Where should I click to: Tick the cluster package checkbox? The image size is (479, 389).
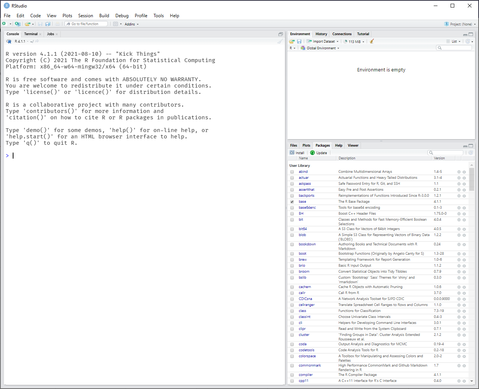[292, 335]
